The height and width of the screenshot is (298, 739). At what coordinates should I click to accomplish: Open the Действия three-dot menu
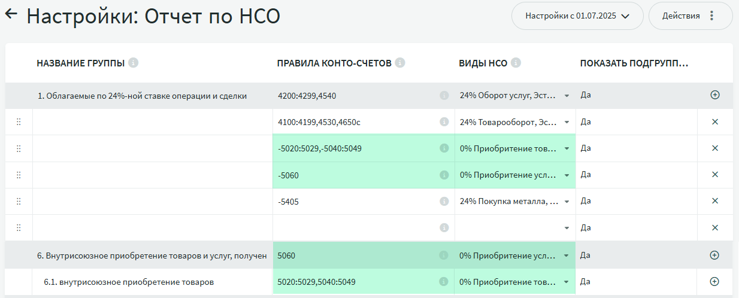(x=711, y=16)
